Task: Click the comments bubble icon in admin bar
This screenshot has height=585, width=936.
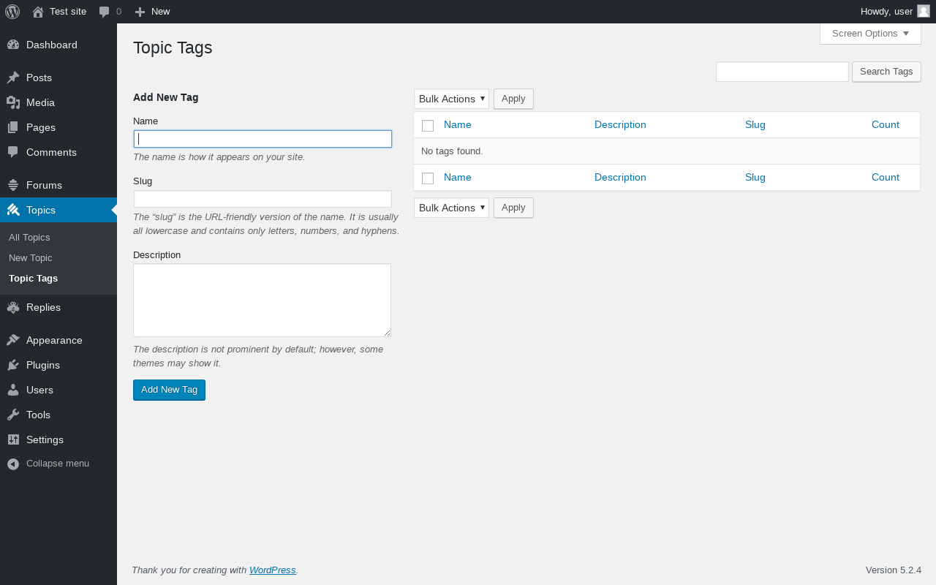Action: [x=105, y=12]
